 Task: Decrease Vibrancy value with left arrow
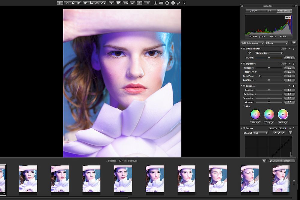[x=285, y=102]
